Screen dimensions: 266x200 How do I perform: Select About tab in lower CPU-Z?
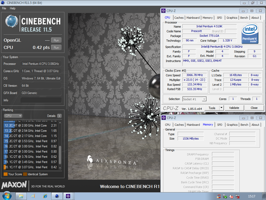point(255,125)
